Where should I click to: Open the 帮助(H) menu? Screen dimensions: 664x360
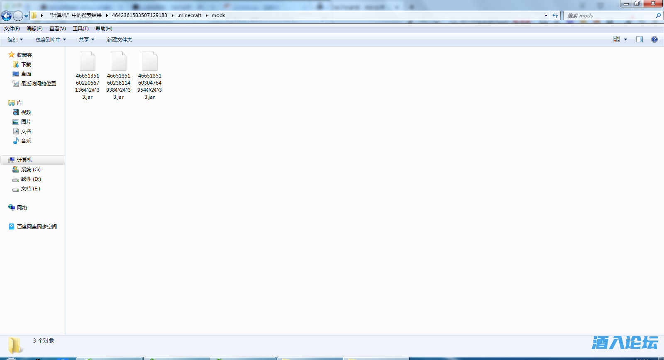pos(104,29)
